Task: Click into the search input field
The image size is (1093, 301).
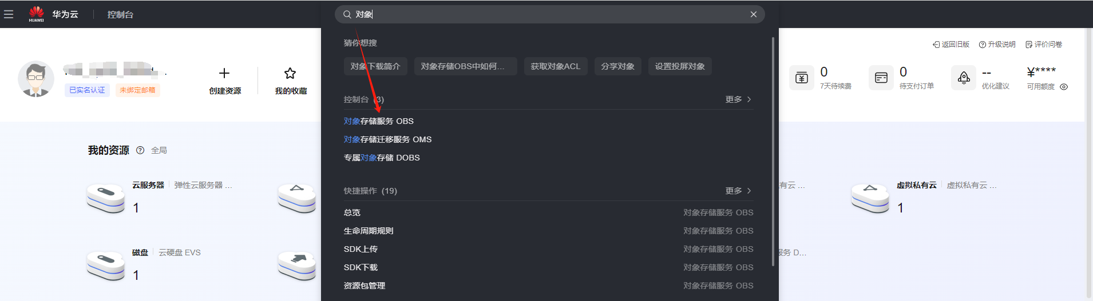Action: pyautogui.click(x=544, y=14)
